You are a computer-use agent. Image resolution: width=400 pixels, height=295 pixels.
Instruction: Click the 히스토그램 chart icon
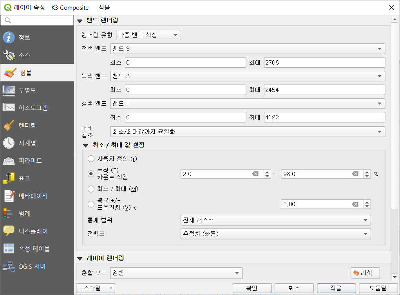(x=9, y=108)
